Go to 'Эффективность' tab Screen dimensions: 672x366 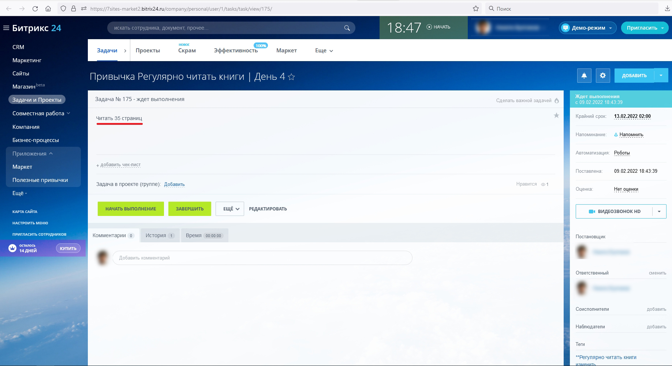click(236, 51)
